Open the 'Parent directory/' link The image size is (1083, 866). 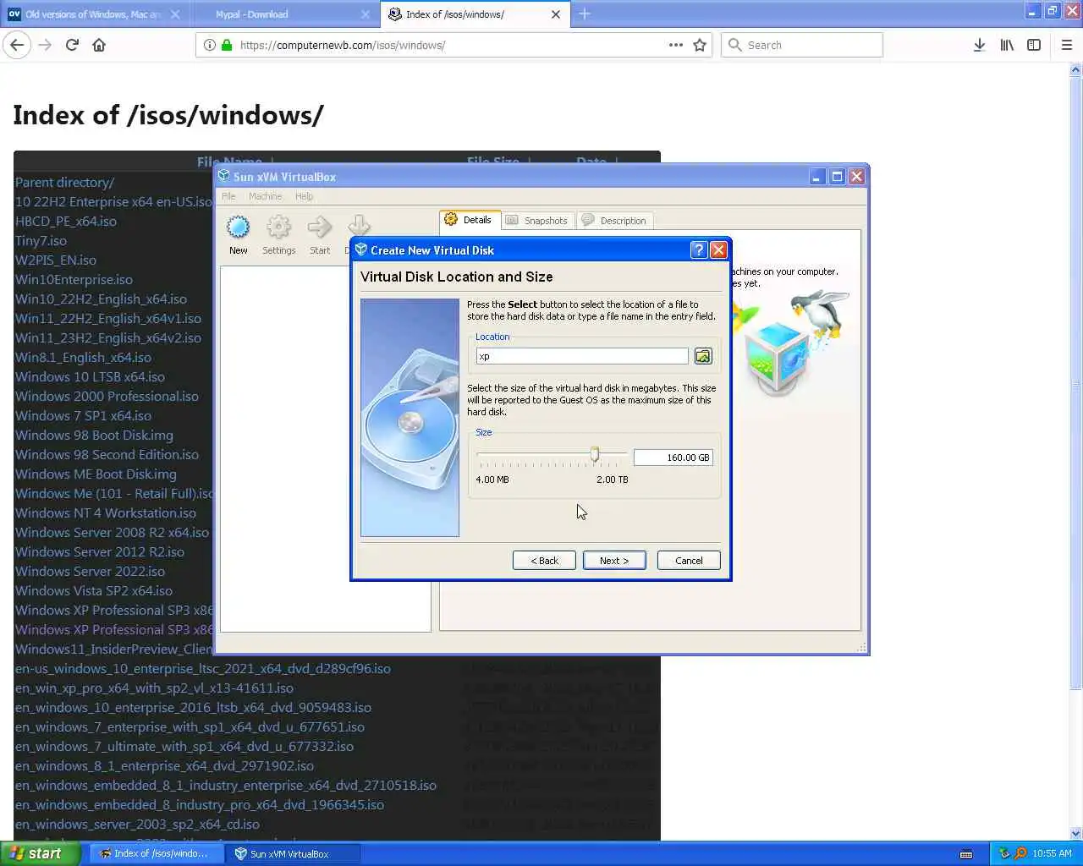64,182
